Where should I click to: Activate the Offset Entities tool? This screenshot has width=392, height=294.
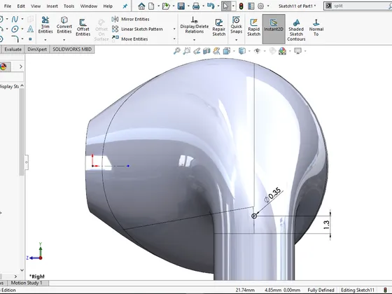[83, 27]
